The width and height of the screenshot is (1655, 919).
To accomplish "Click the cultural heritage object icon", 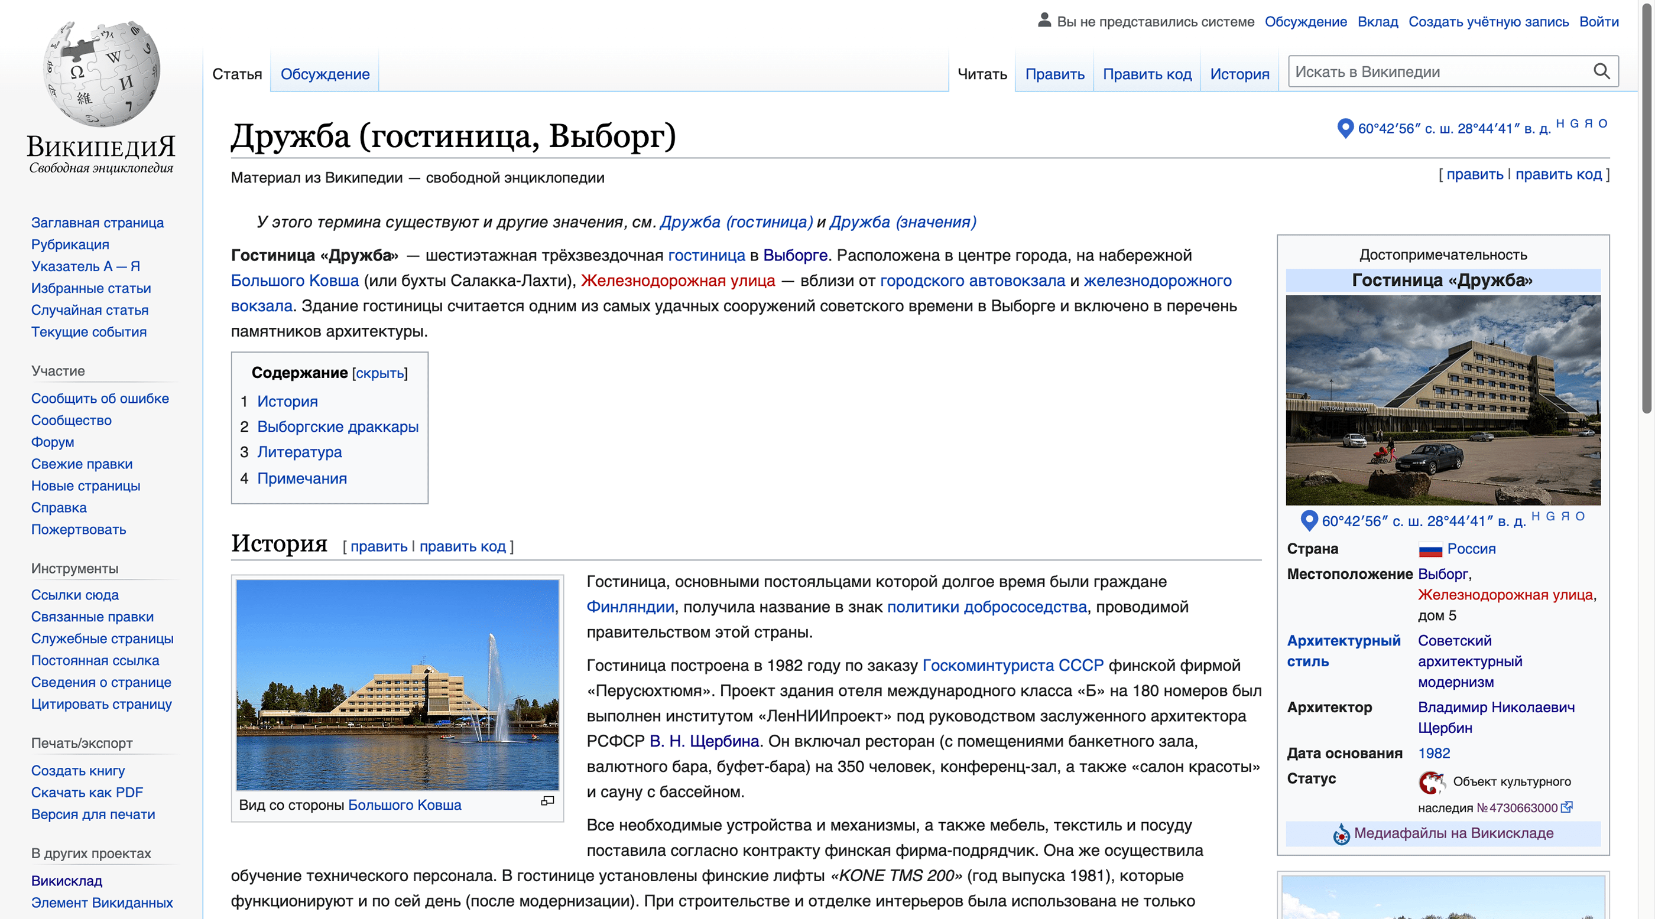I will click(x=1432, y=783).
